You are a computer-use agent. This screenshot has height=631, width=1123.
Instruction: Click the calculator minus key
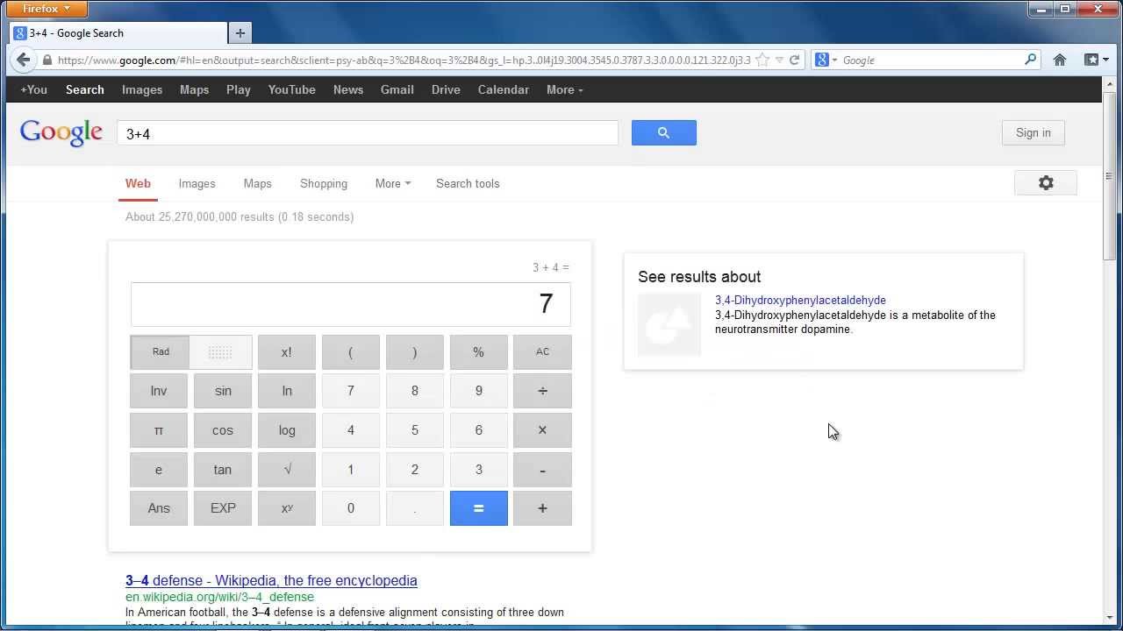click(542, 470)
